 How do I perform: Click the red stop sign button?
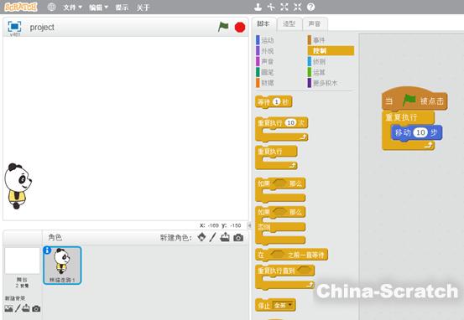click(240, 28)
